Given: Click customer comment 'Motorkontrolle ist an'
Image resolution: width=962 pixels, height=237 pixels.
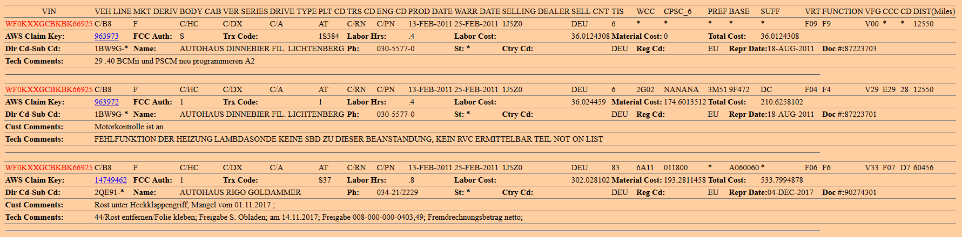Looking at the screenshot, I should (129, 127).
